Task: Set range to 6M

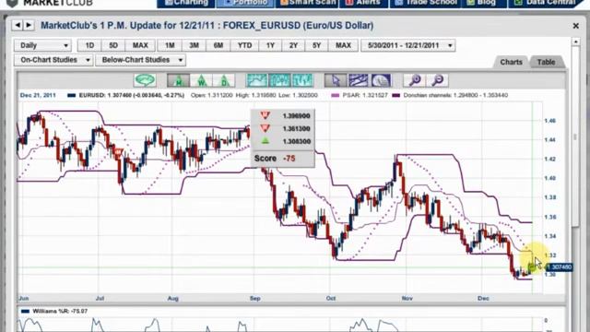Action: [x=218, y=45]
